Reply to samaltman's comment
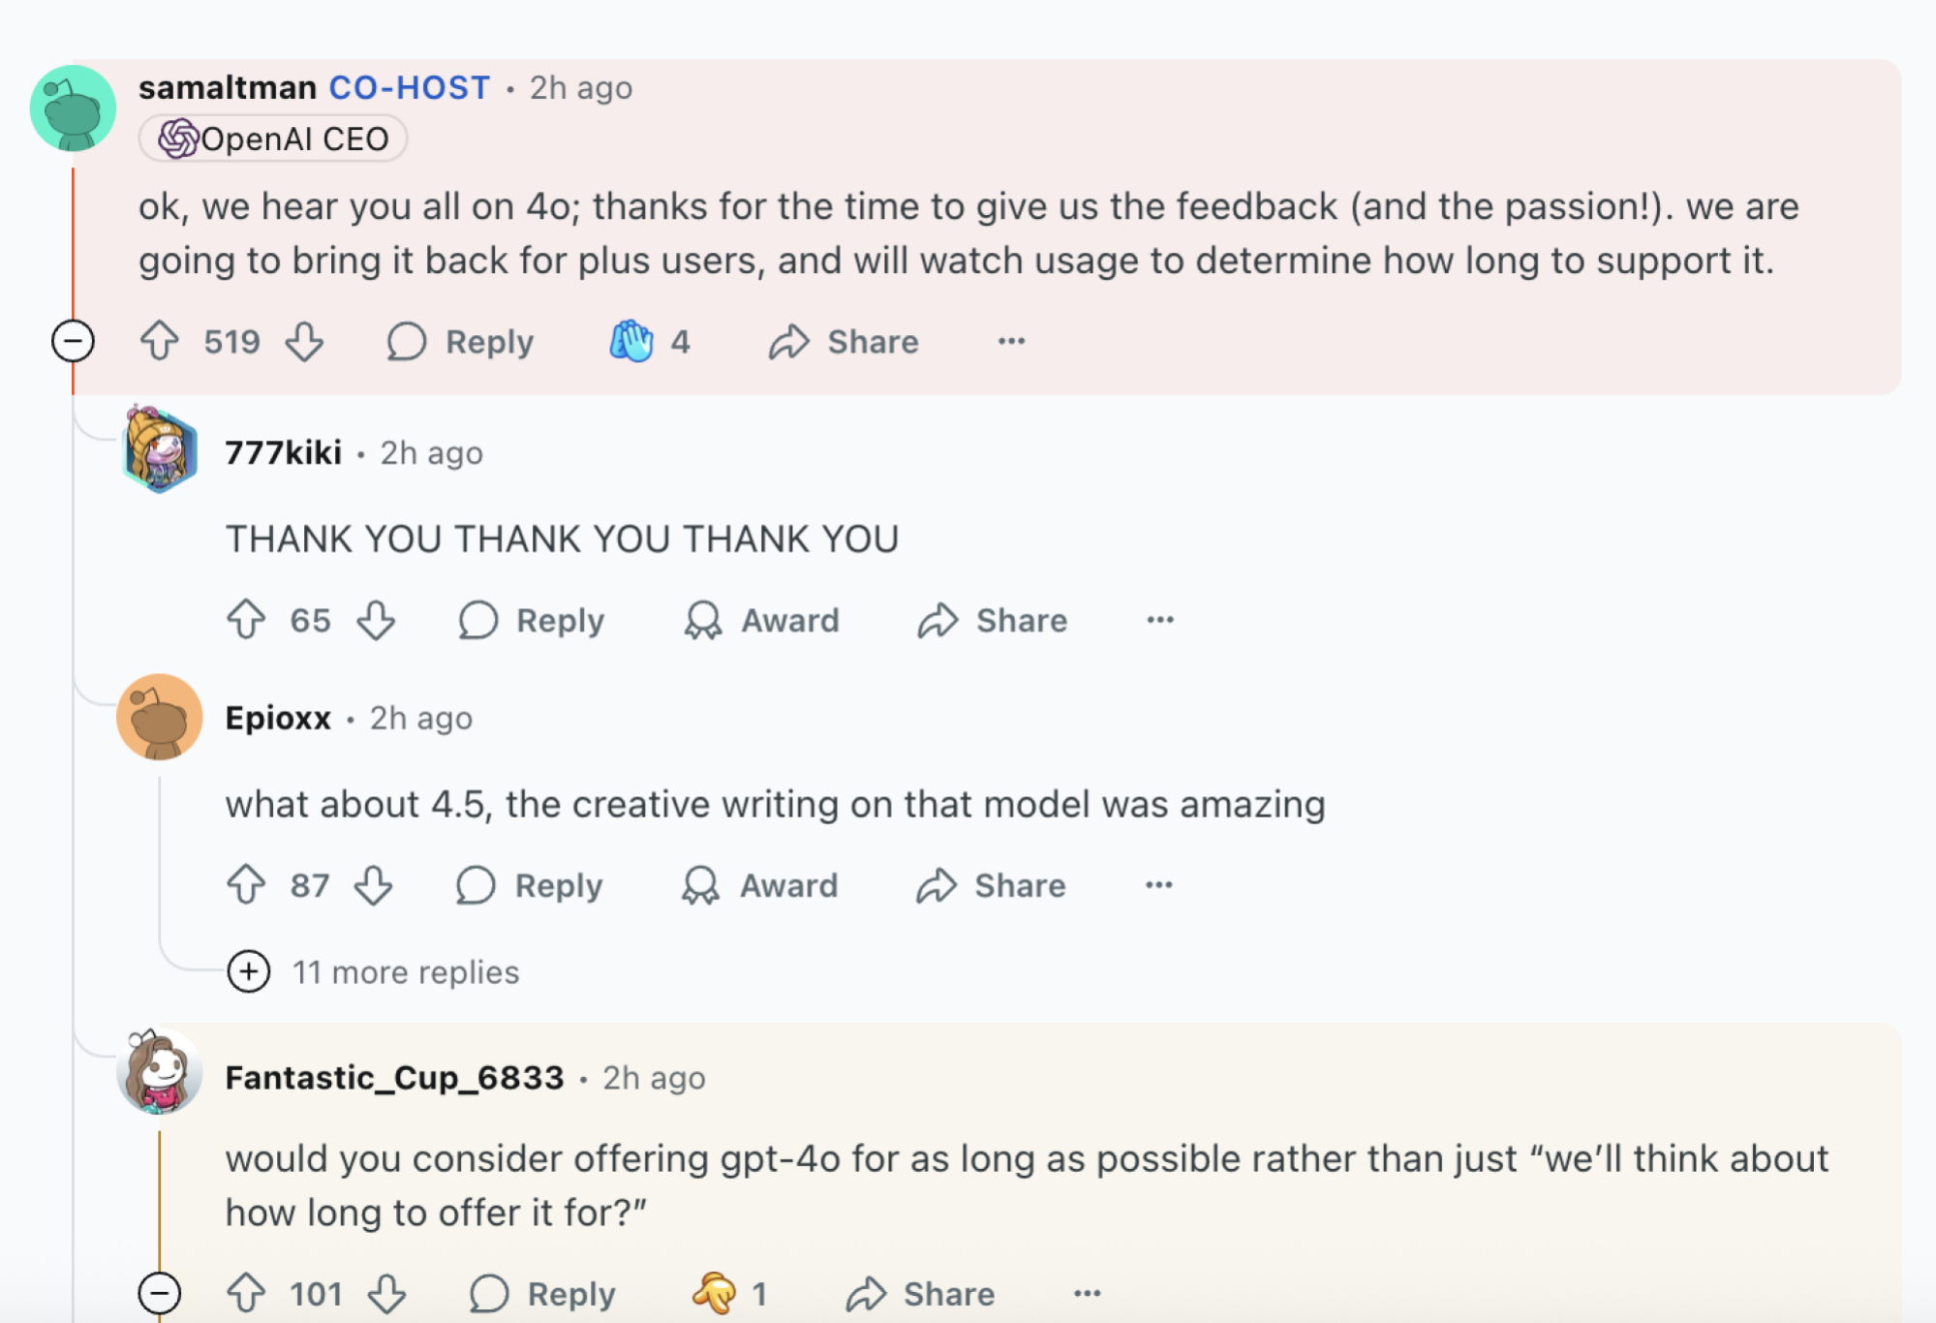 [461, 341]
